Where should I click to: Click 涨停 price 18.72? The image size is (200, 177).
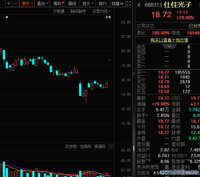point(164,133)
